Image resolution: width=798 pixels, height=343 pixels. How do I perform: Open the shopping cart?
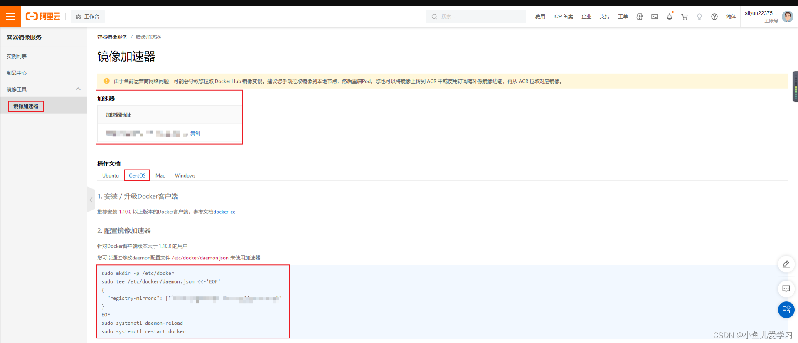[x=685, y=17]
